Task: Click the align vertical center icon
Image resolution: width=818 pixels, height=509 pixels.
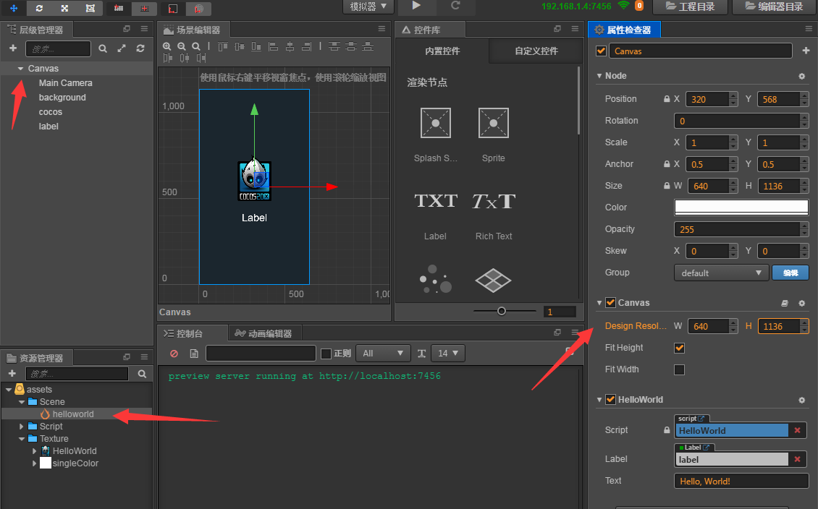Action: [240, 46]
